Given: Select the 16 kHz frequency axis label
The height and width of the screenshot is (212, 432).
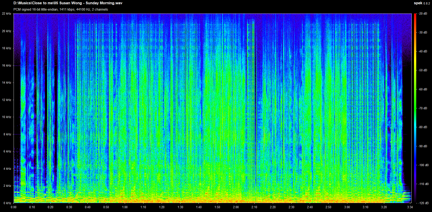Looking at the screenshot, I should [7, 66].
